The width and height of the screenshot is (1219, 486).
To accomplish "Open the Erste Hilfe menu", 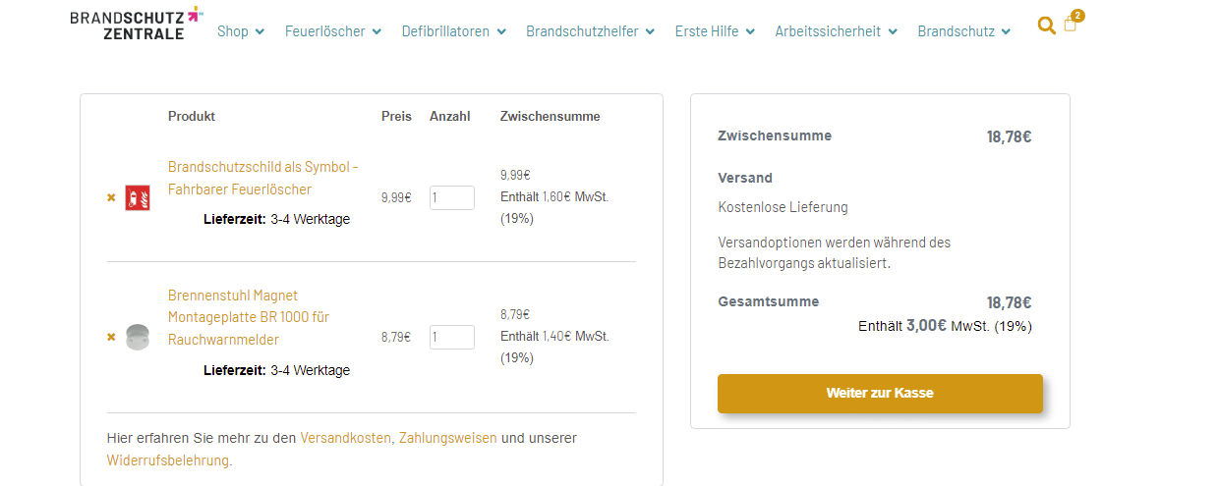I will coord(715,31).
